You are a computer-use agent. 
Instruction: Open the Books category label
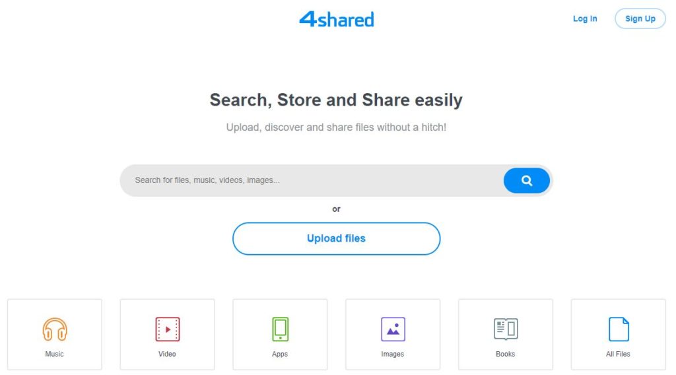(x=505, y=354)
